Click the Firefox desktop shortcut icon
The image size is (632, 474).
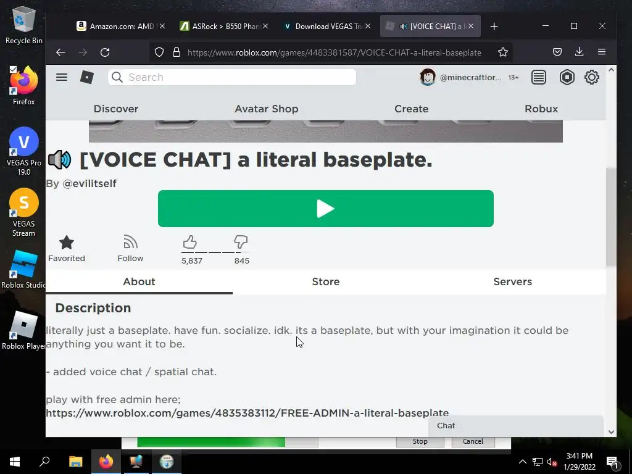(x=24, y=85)
